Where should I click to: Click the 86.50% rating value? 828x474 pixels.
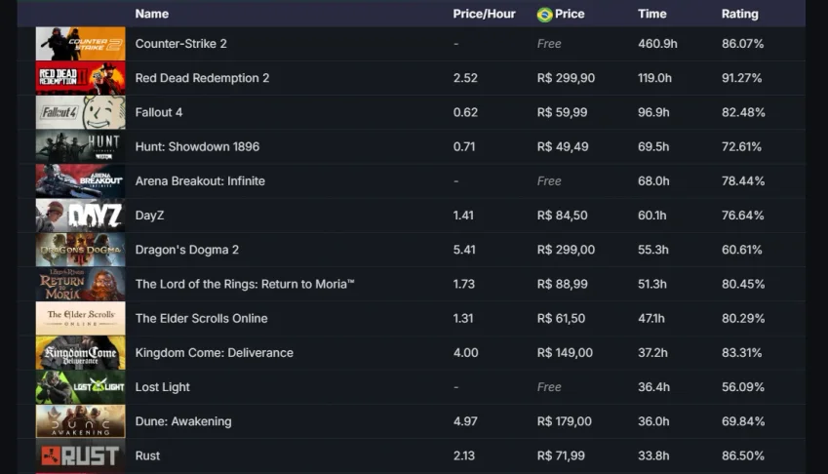pos(743,455)
